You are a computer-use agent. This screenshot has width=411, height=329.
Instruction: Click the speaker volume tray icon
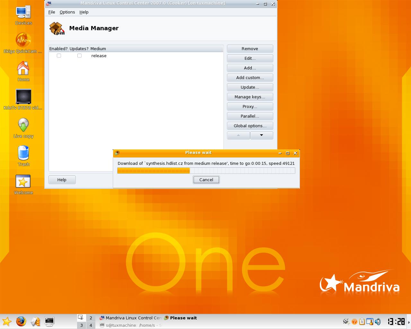378,321
